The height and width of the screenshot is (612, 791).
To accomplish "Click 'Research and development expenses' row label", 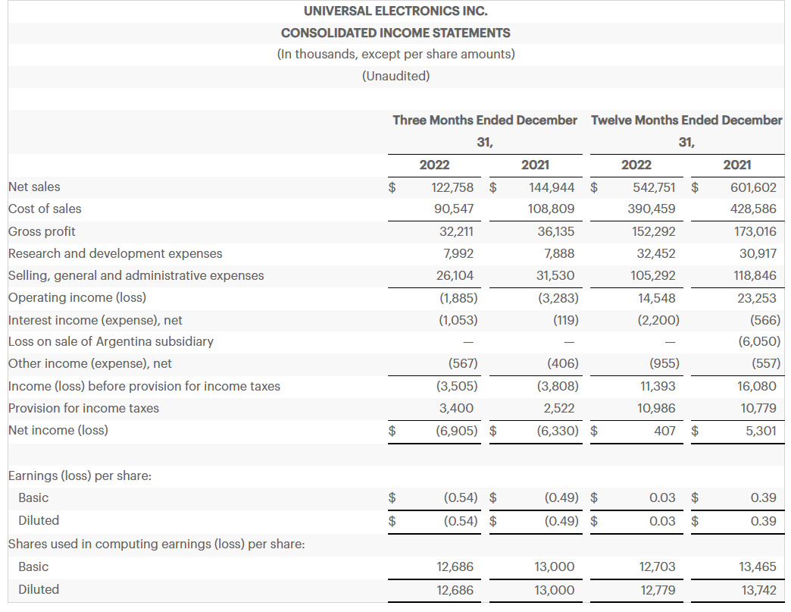I will (115, 253).
